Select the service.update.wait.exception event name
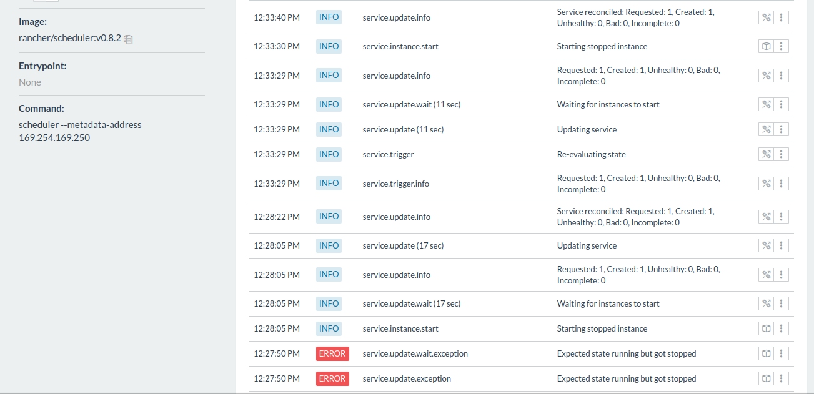The width and height of the screenshot is (814, 394). click(x=415, y=353)
